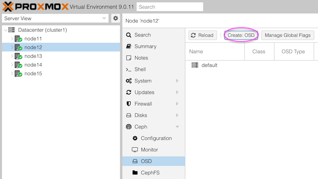Open Shell from the terminal icon
The width and height of the screenshot is (318, 179).
pos(129,69)
